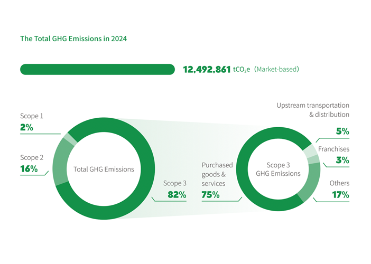Screen dimensions: 371x264
Task: Click the Franchises slice of right donut
Action: [x=314, y=159]
